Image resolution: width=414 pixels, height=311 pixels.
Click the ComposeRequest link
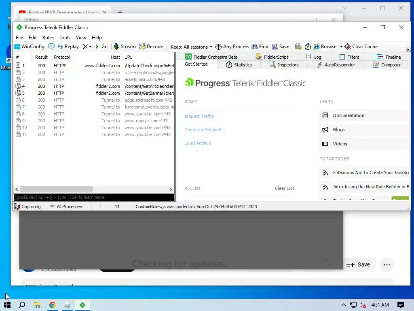pos(203,130)
